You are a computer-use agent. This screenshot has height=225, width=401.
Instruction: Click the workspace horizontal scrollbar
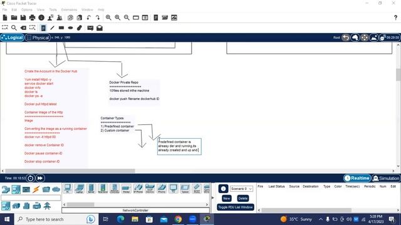(70, 171)
